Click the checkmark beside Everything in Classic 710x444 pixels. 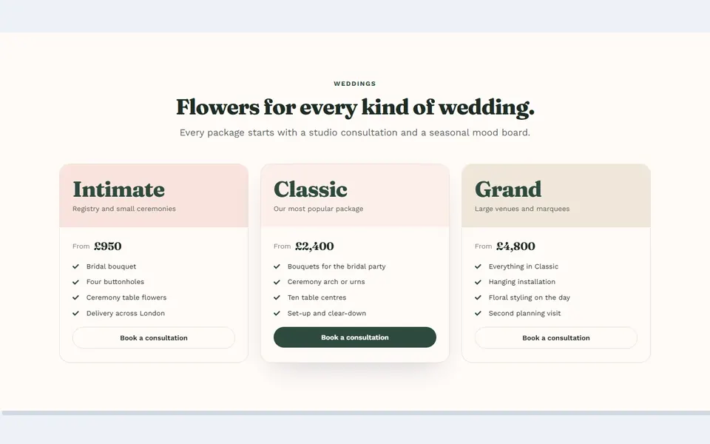pyautogui.click(x=478, y=266)
